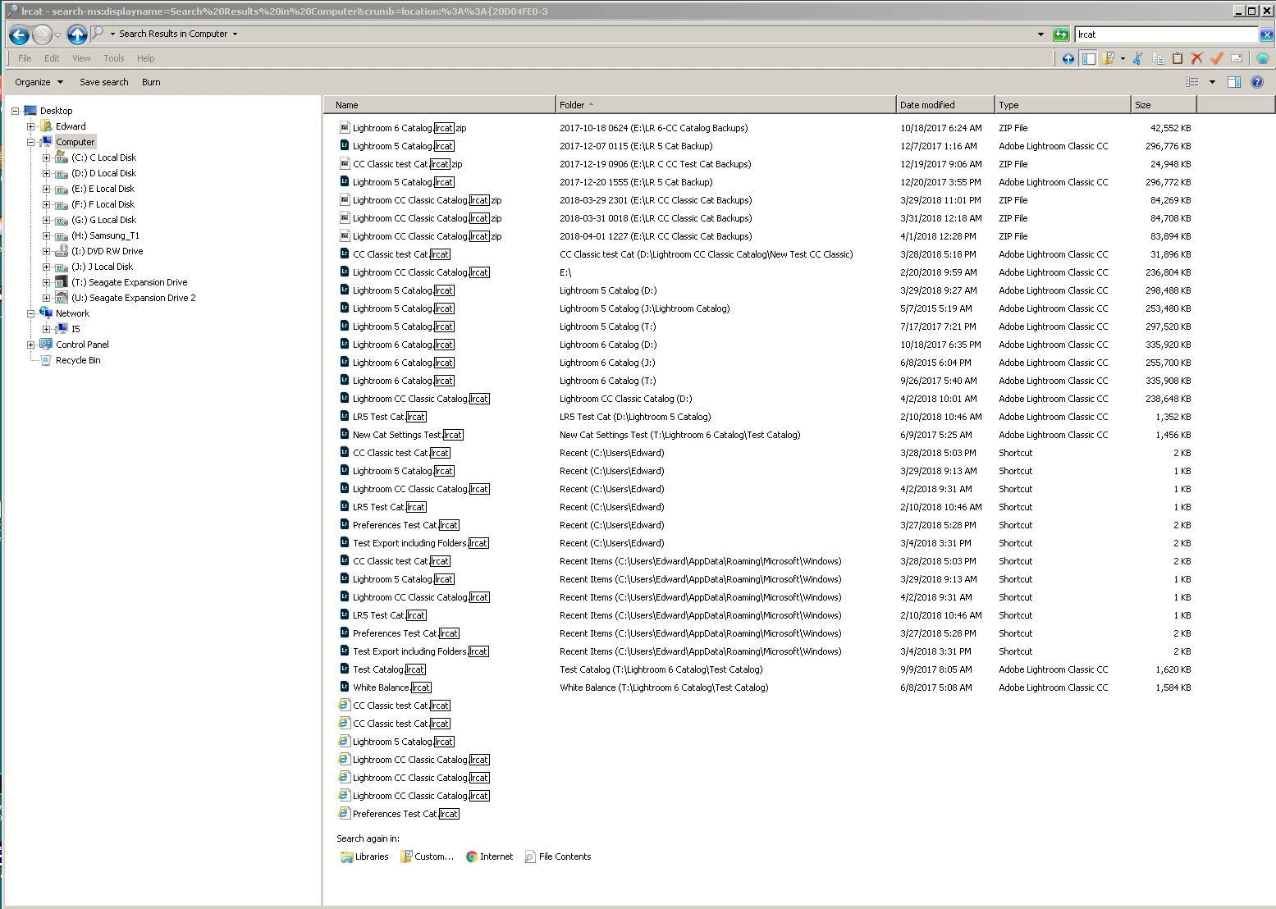This screenshot has width=1276, height=909.
Task: Click the zip icon of CC Classic test Cat.lrcat.zip
Action: [x=345, y=164]
